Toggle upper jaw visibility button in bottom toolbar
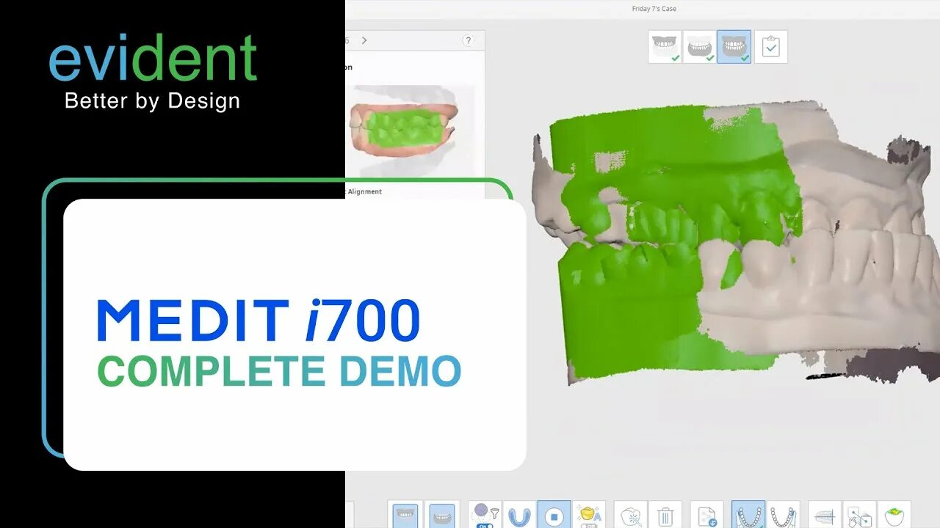The image size is (940, 528). pos(405,516)
